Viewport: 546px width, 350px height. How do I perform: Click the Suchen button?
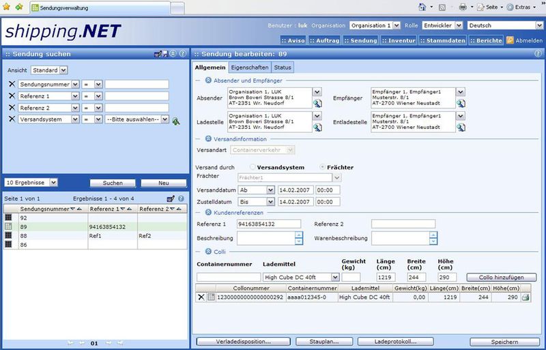tap(112, 184)
